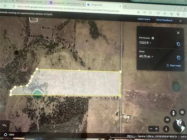
Task: Copy the perimeter value to clipboard
Action: coord(178,44)
